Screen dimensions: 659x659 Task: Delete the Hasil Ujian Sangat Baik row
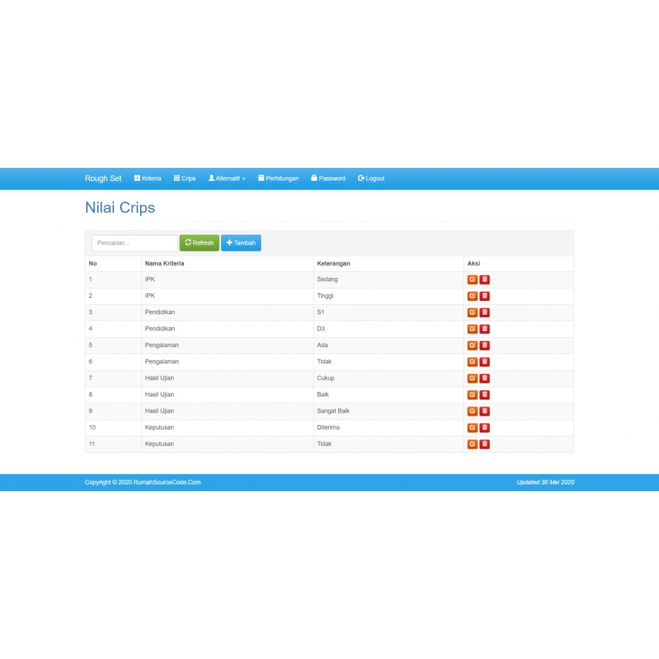point(484,411)
